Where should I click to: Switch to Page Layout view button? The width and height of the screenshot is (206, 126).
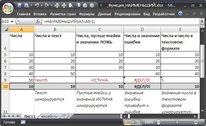(x=133, y=122)
